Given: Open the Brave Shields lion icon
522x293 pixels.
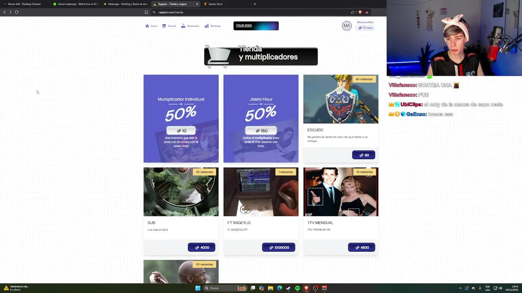Looking at the screenshot, I should (x=360, y=12).
